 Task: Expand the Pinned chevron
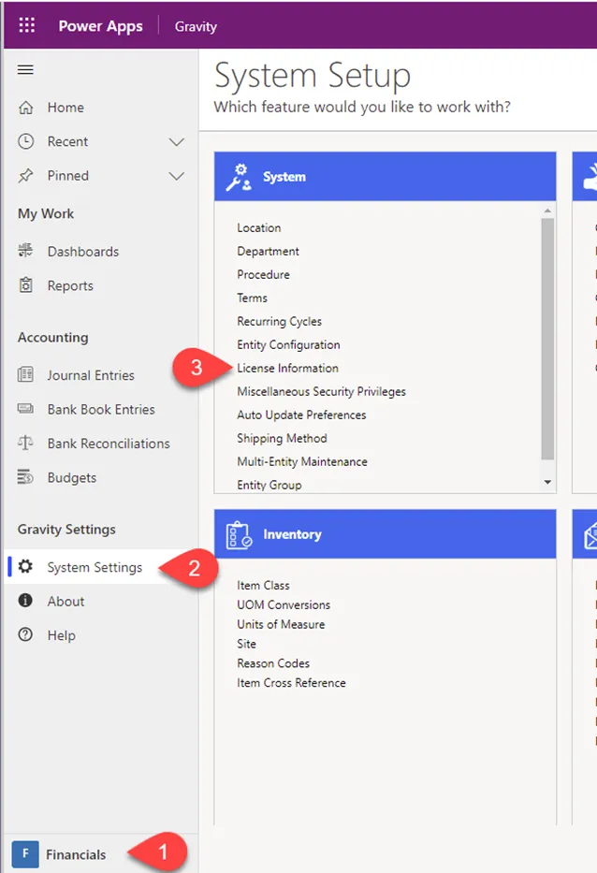(177, 177)
